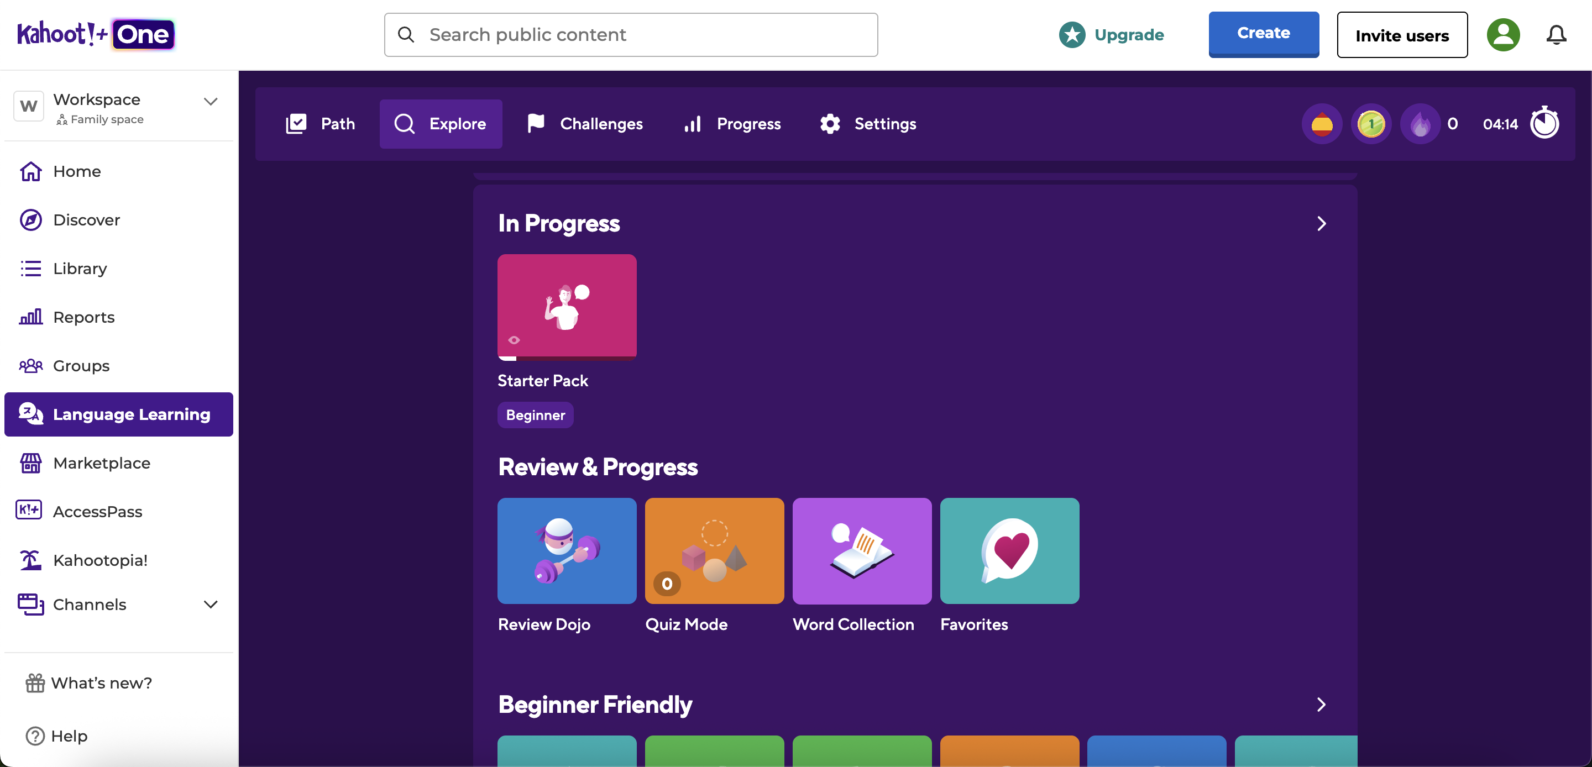Image resolution: width=1592 pixels, height=767 pixels.
Task: Expand In Progress section arrow
Action: (x=1321, y=224)
